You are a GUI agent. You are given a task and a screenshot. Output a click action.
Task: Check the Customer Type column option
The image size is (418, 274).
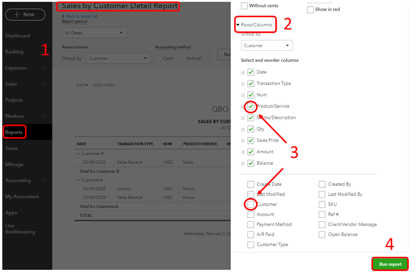(x=251, y=245)
